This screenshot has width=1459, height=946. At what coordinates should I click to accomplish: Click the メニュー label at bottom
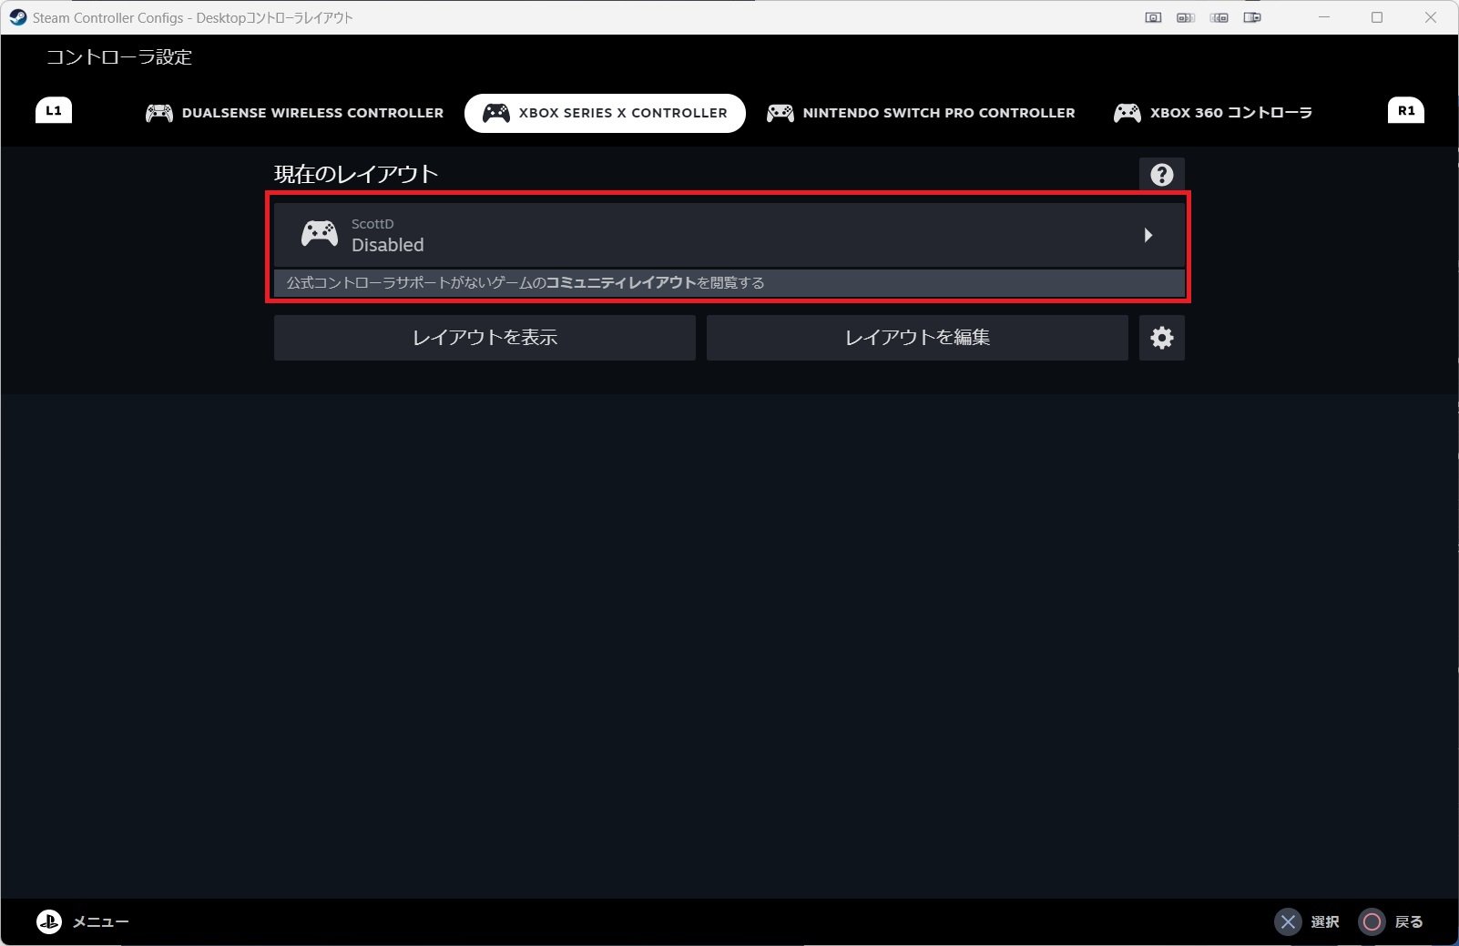tap(100, 922)
